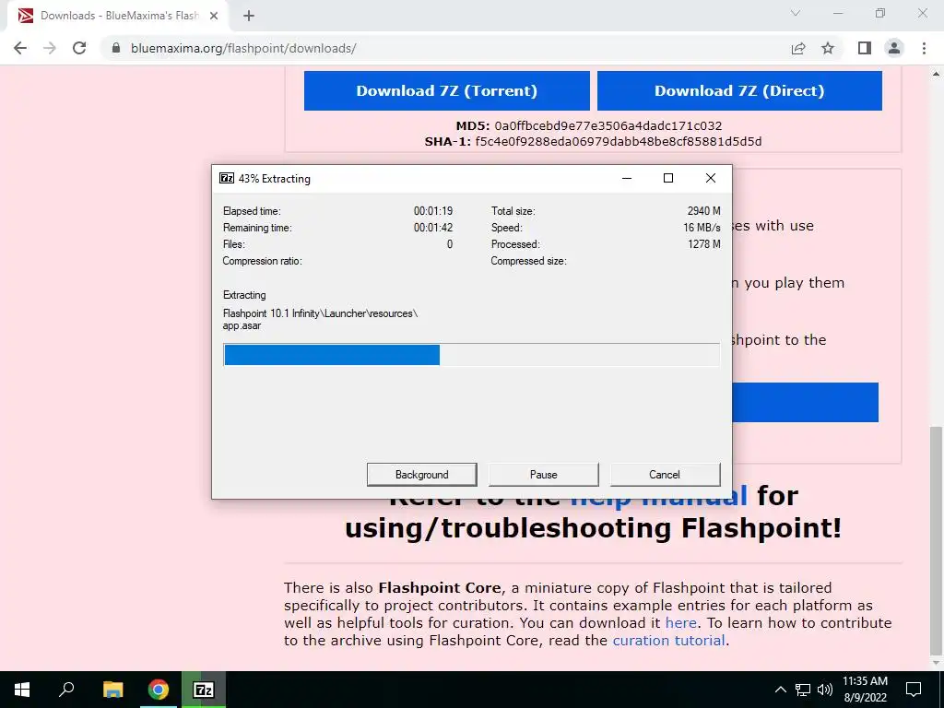The width and height of the screenshot is (944, 708).
Task: Switch to 7-Zip in taskbar
Action: coord(204,690)
